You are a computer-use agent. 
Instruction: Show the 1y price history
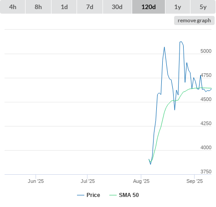pyautogui.click(x=178, y=7)
